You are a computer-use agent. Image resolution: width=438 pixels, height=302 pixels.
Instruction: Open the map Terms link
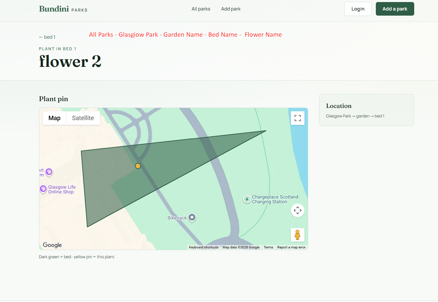(x=268, y=247)
